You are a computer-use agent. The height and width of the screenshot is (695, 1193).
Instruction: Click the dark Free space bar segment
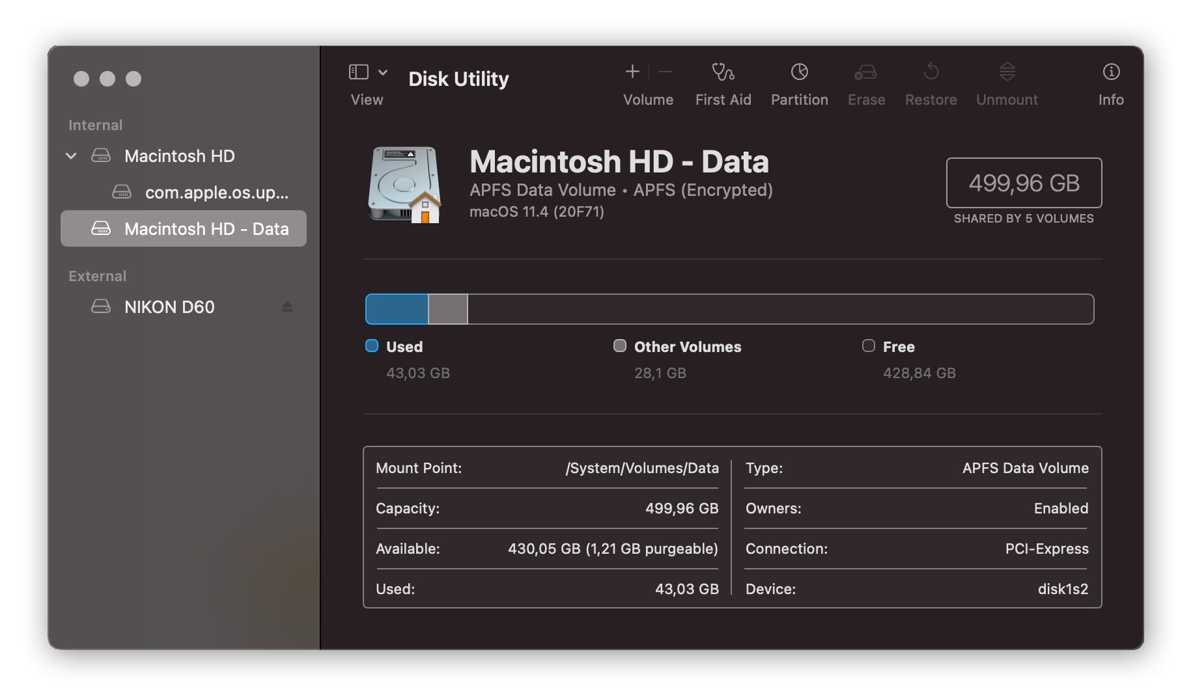(781, 309)
